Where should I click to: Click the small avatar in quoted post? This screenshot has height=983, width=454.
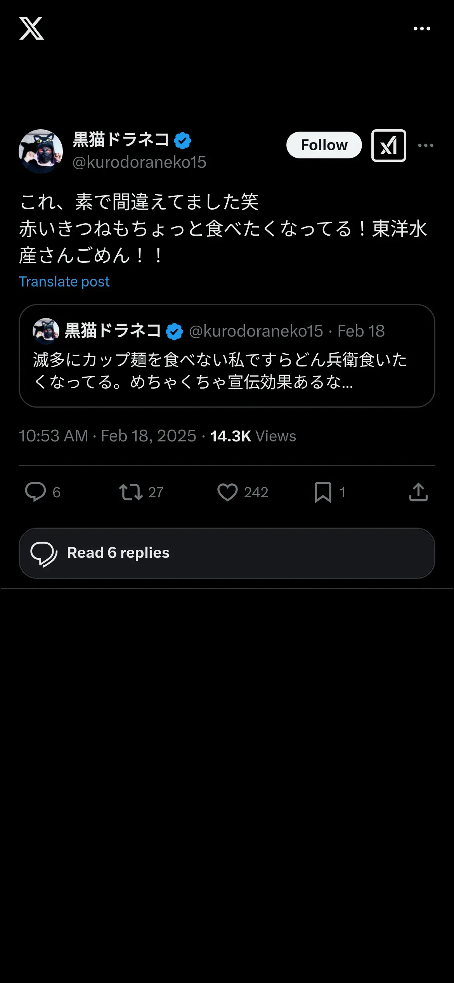tap(46, 331)
